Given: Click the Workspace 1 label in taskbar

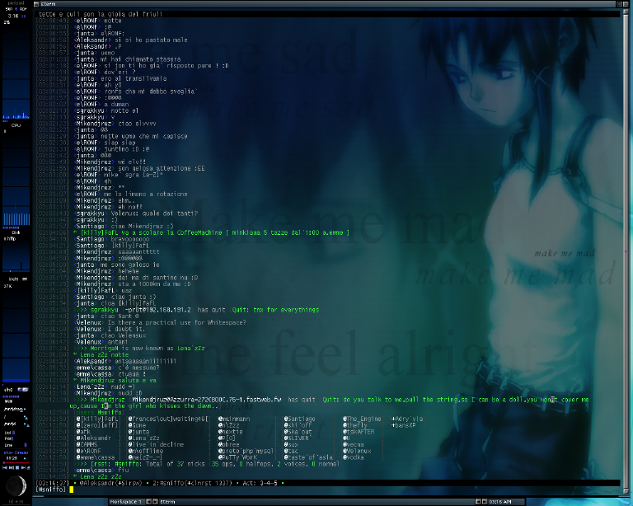Looking at the screenshot, I should coord(125,502).
